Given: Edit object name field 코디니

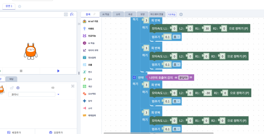Looking at the screenshot, I should click(x=32, y=94).
